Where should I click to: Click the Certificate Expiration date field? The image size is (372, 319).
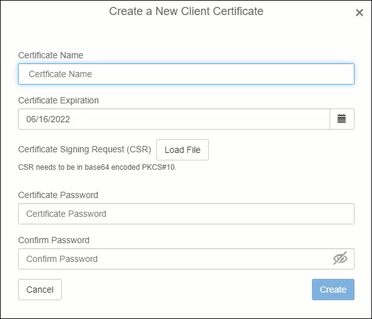pos(174,119)
